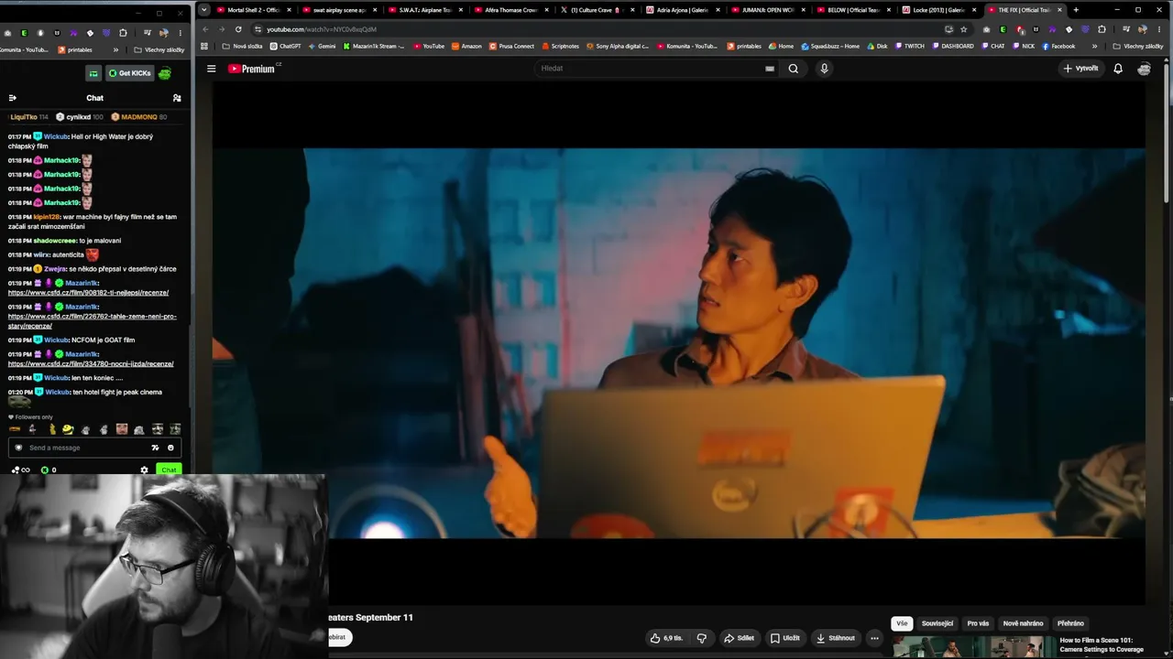Viewport: 1173px width, 659px height.
Task: Select the Nově nahráno filter chip
Action: [x=1023, y=623]
